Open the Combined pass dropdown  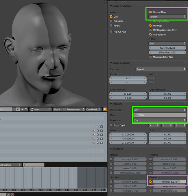click(x=94, y=110)
